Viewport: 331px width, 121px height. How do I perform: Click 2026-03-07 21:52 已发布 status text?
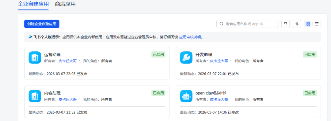(67, 112)
